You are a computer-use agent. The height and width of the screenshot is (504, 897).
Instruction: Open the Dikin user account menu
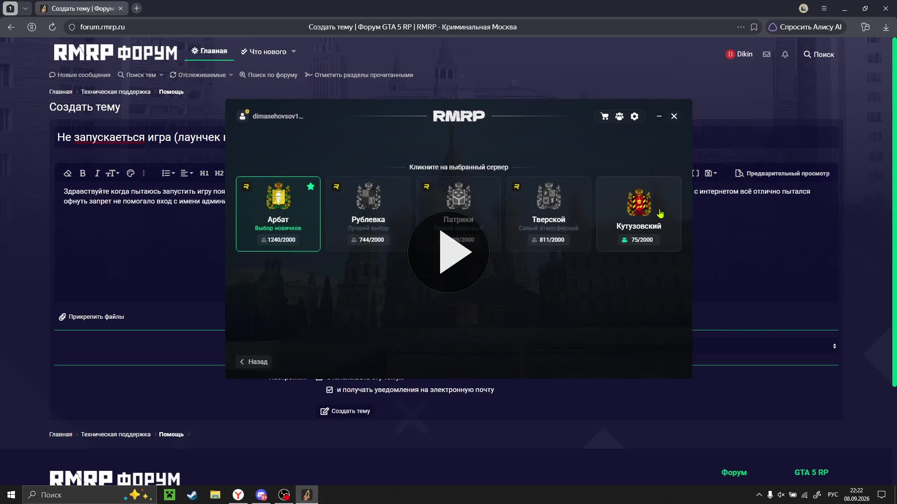click(739, 54)
